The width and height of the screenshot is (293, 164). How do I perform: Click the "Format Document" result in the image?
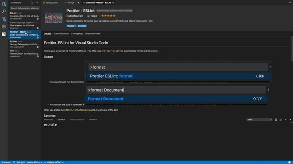coord(176,99)
